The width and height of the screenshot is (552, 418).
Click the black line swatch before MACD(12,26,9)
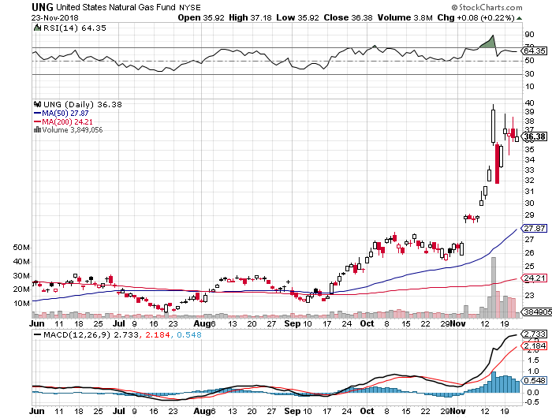[37, 334]
